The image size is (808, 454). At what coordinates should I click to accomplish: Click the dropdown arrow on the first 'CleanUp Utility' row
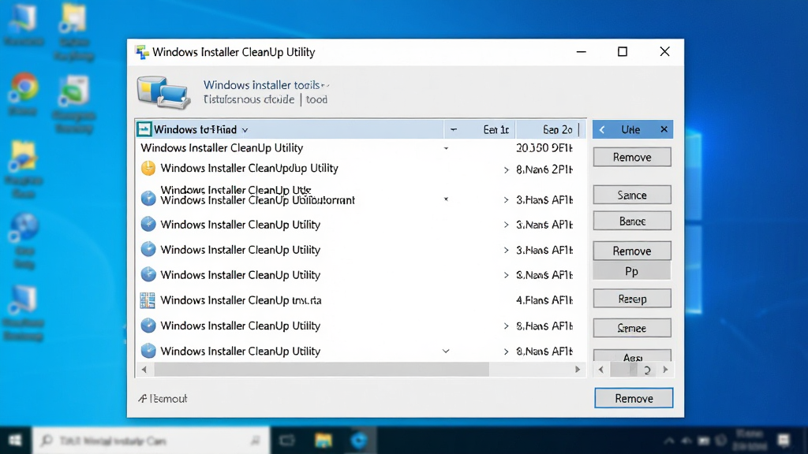(447, 148)
